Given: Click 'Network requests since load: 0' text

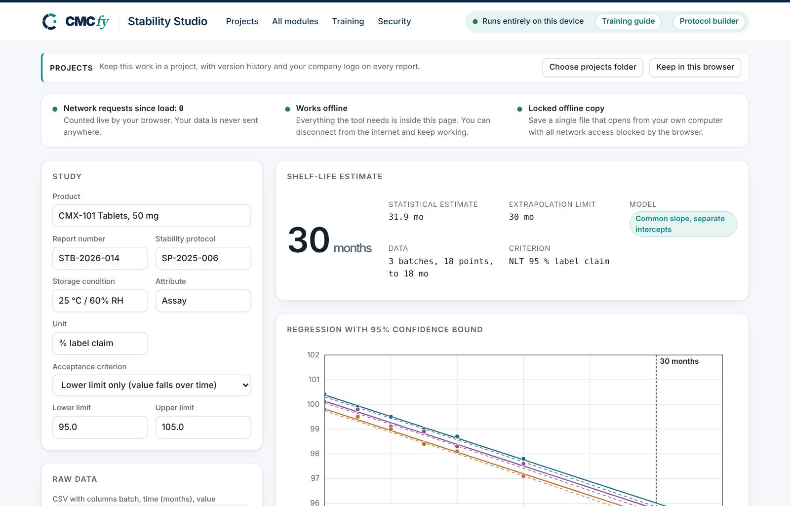Looking at the screenshot, I should (x=123, y=108).
